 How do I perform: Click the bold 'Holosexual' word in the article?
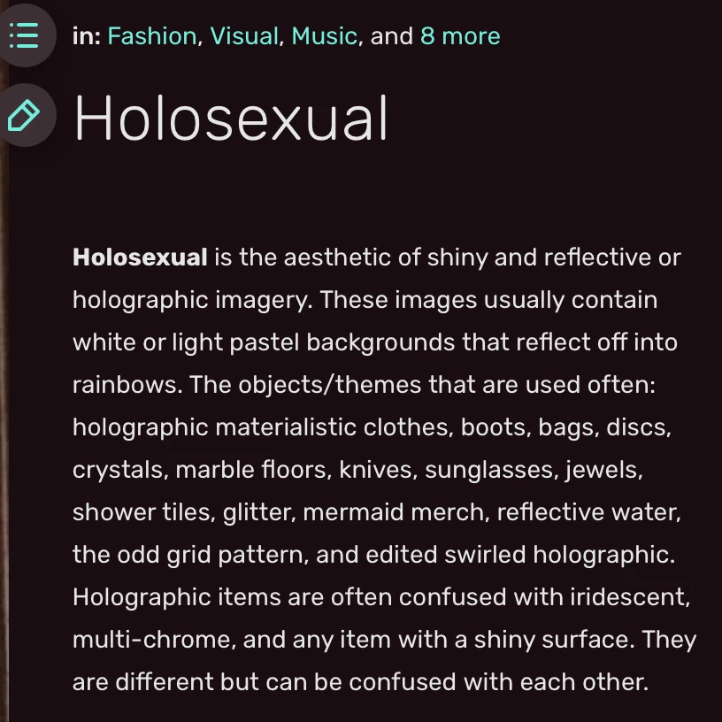(138, 257)
